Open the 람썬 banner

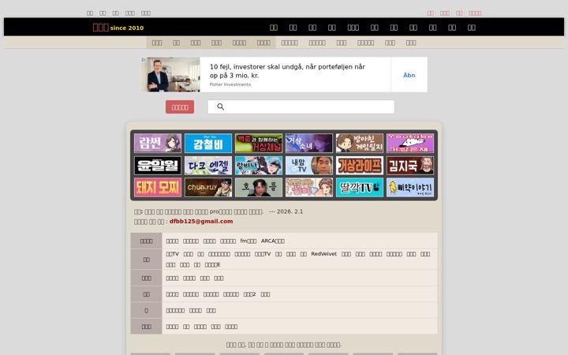pyautogui.click(x=158, y=143)
